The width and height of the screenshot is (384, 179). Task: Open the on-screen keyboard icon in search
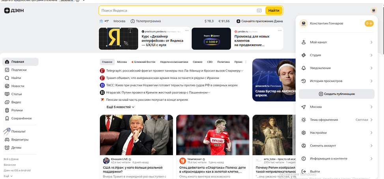259,11
